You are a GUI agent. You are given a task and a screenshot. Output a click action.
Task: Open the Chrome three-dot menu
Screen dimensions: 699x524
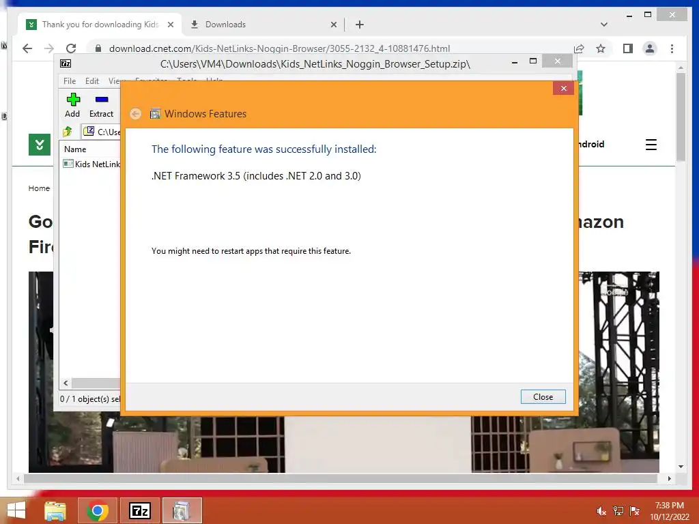click(672, 48)
